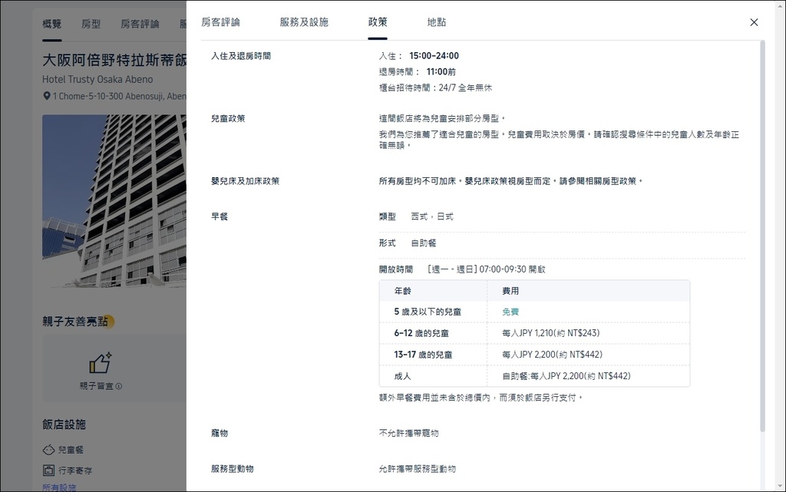The width and height of the screenshot is (786, 492).
Task: Switch to 房客評論 tab in panel
Action: tap(220, 22)
